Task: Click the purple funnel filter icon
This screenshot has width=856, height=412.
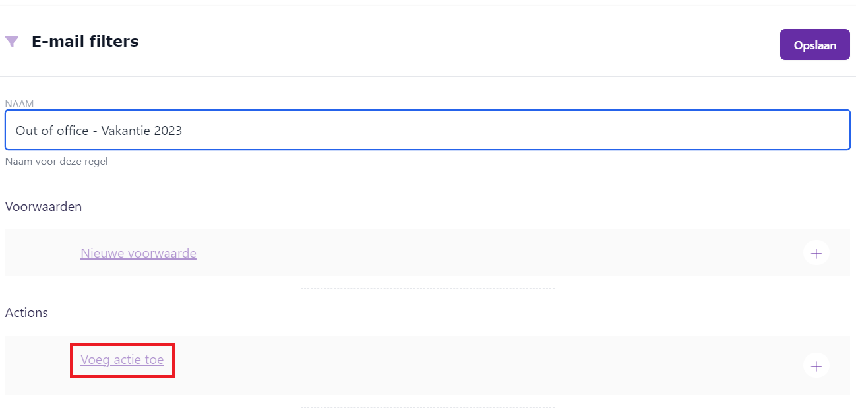Action: [x=12, y=42]
